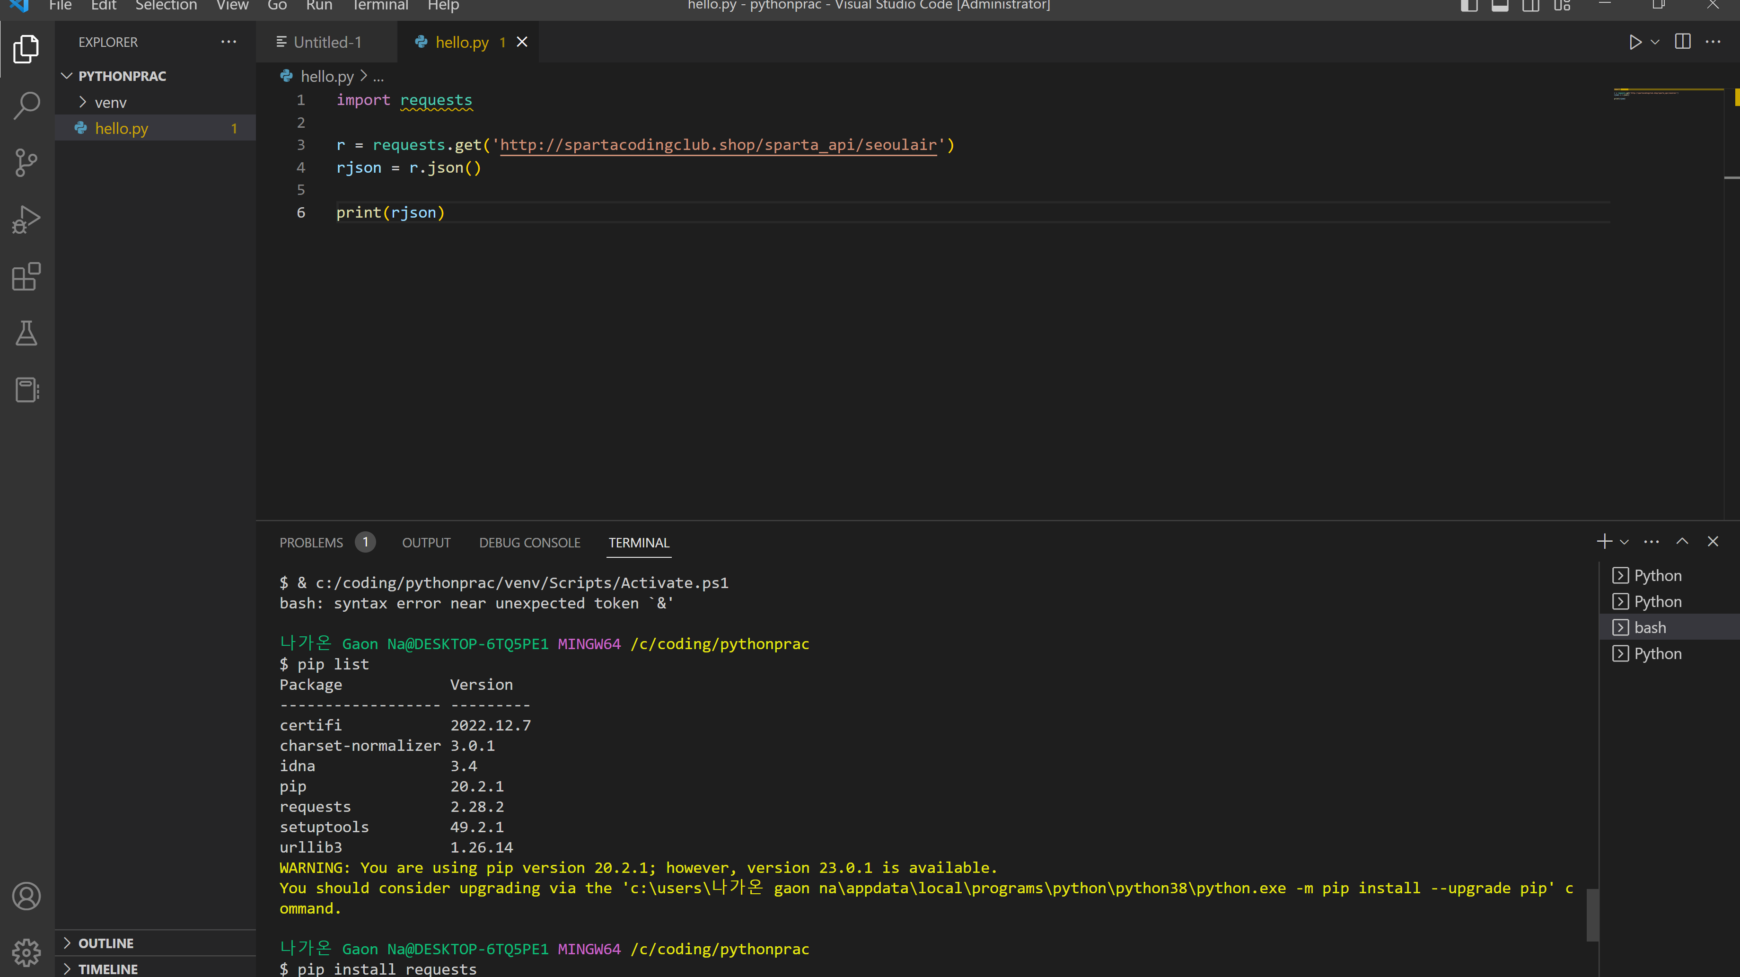The height and width of the screenshot is (977, 1740).
Task: Split the editor to the right
Action: click(x=1683, y=42)
